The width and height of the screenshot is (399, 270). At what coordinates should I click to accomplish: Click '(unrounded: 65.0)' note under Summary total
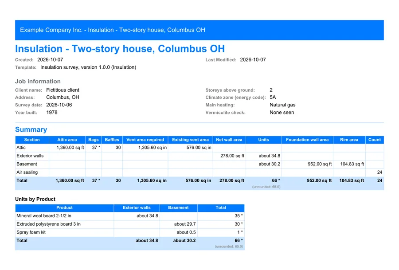pyautogui.click(x=266, y=187)
